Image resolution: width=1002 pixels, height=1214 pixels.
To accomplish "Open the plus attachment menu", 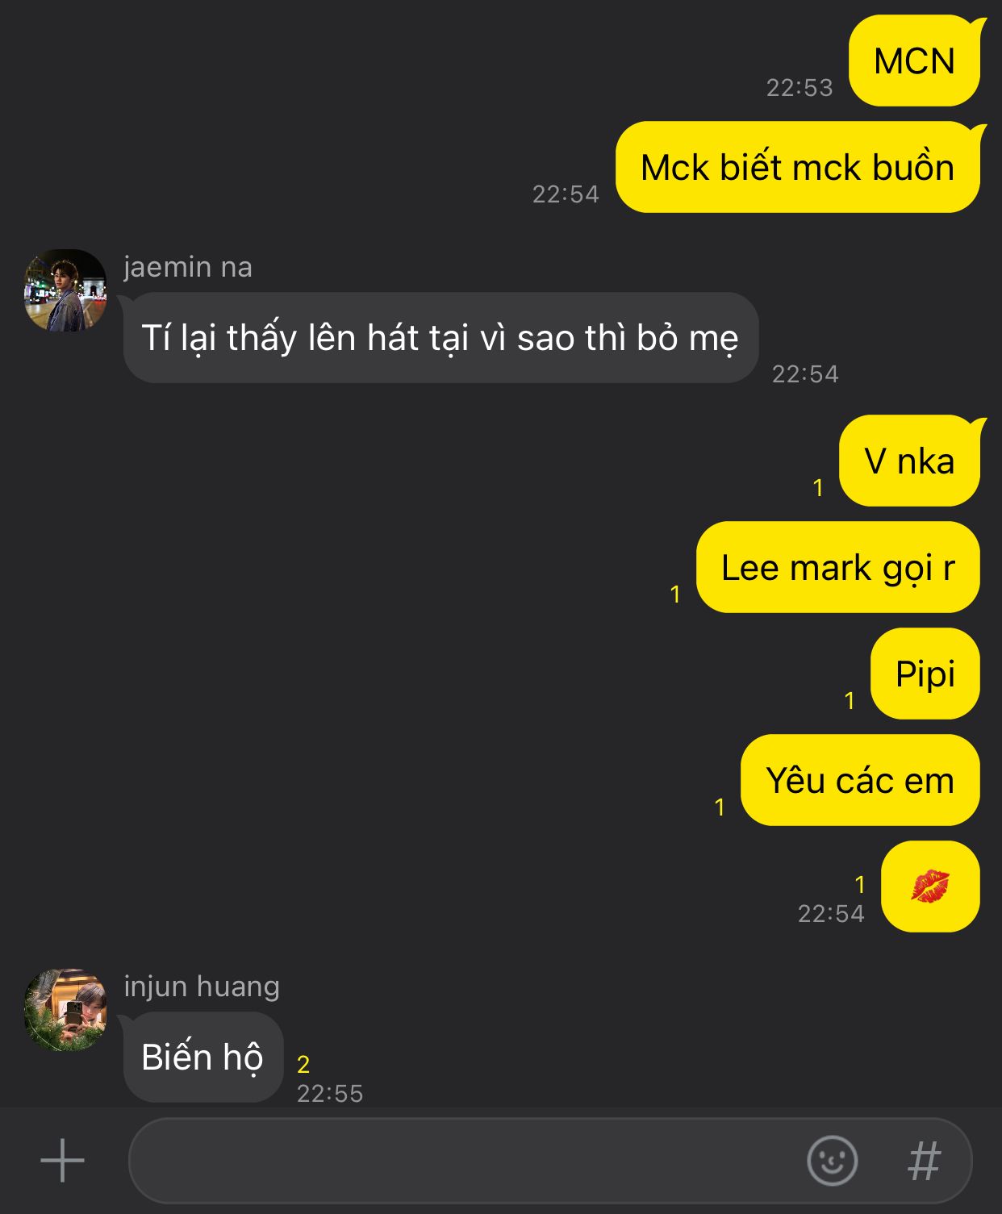I will [x=62, y=1161].
